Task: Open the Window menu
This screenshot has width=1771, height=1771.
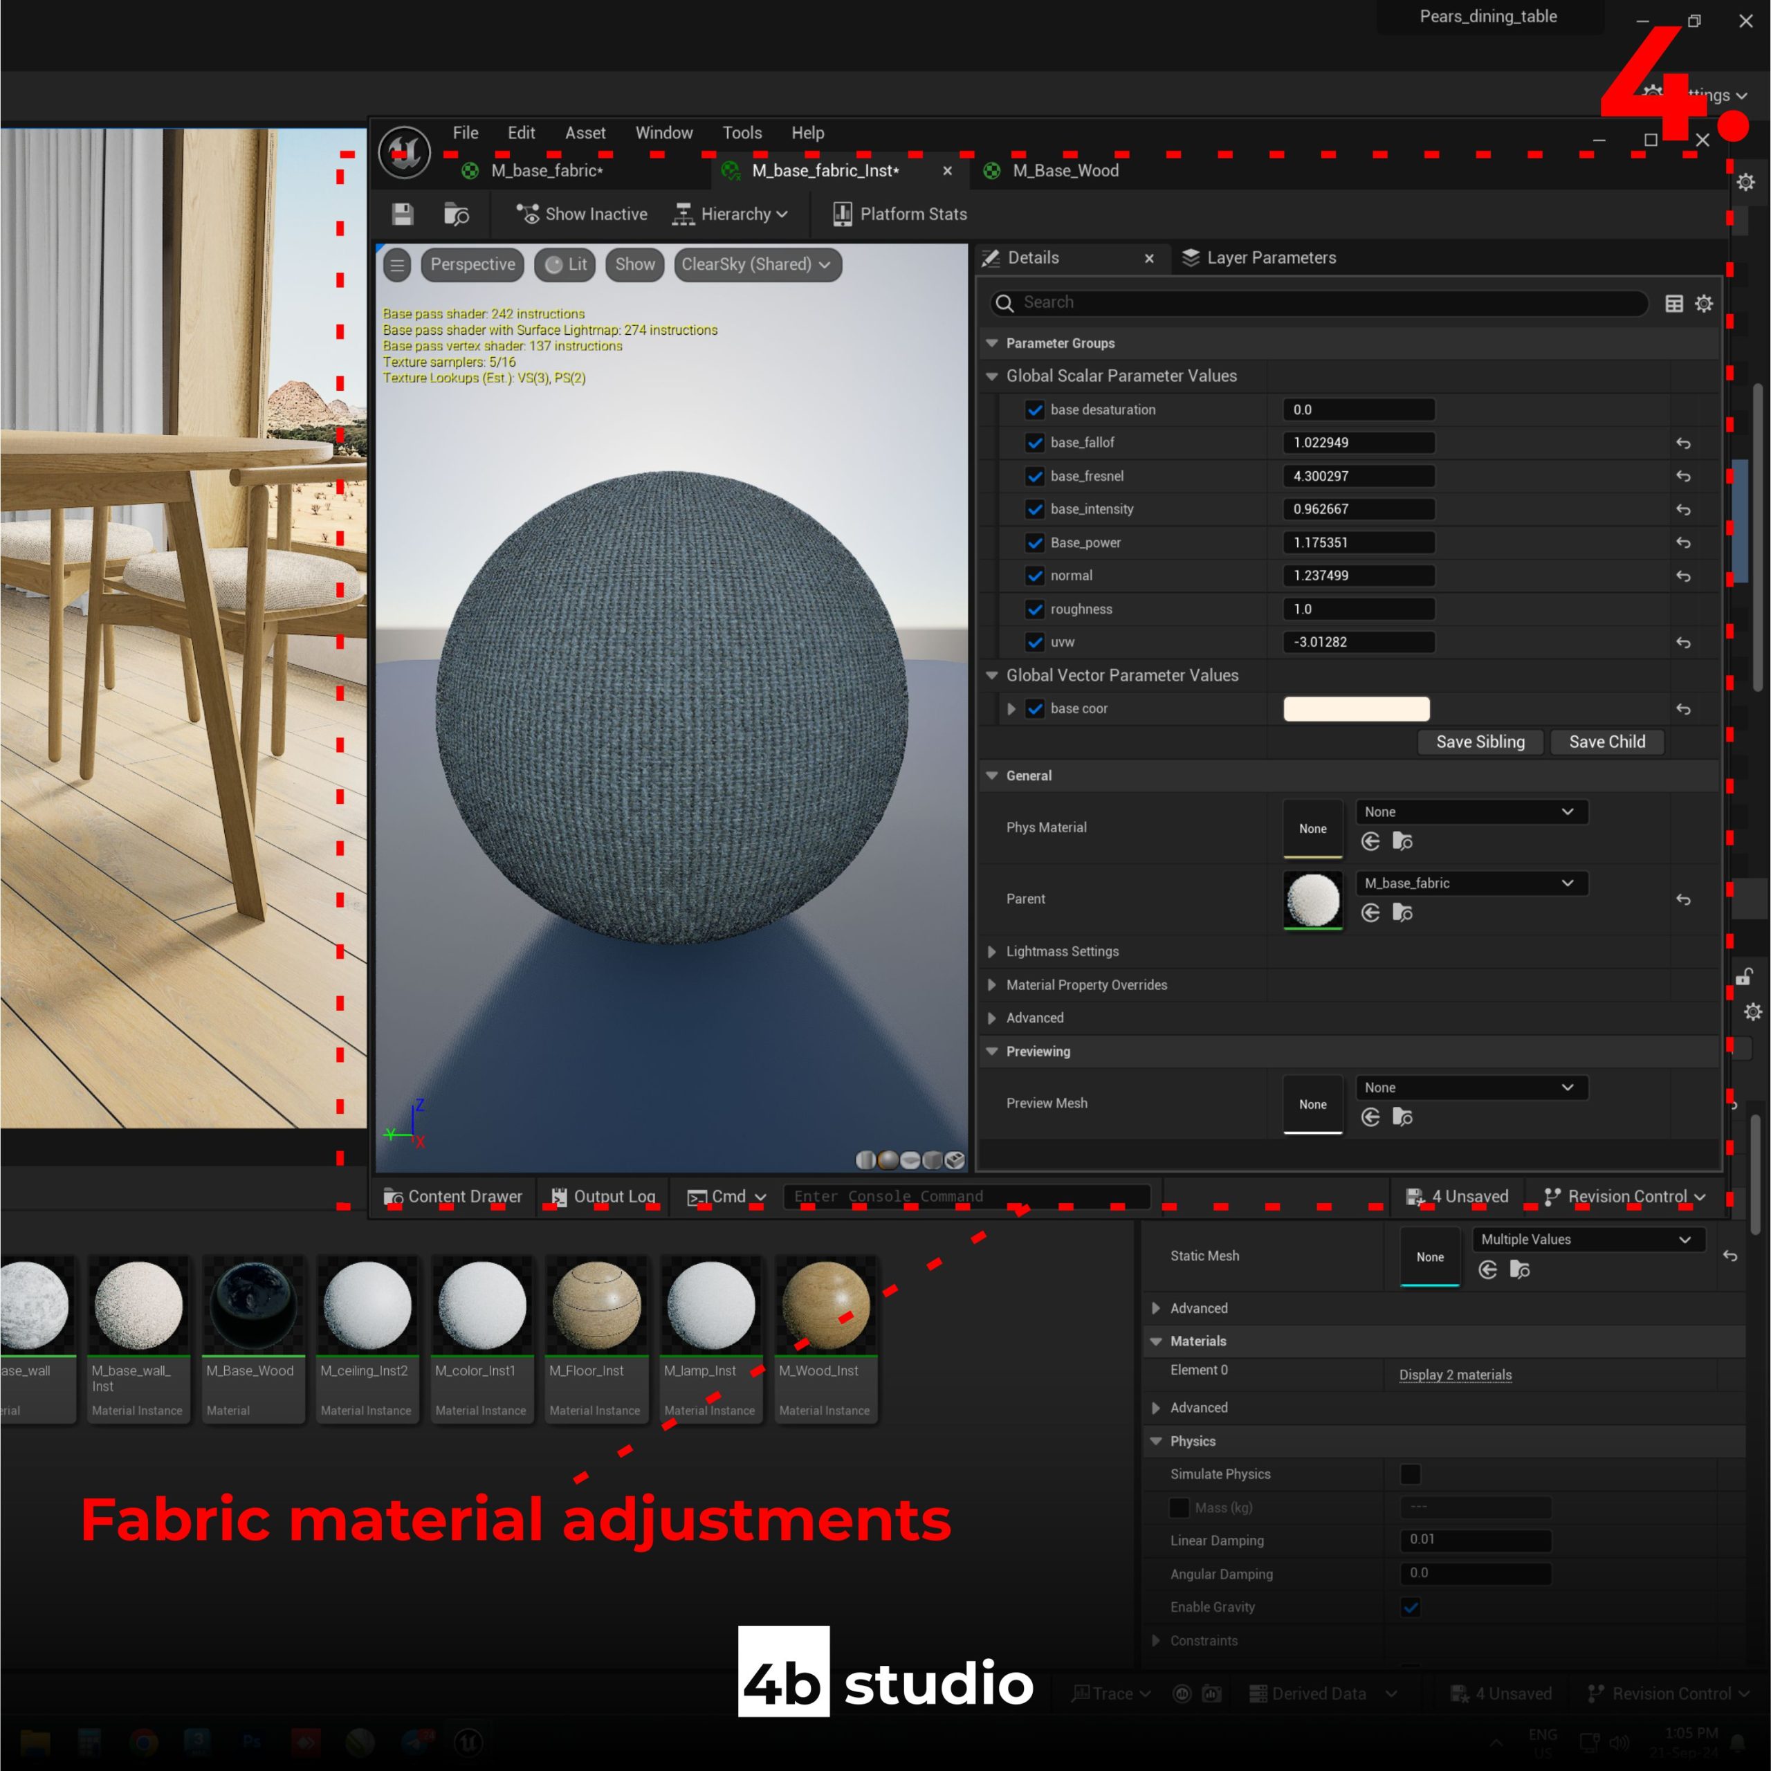Action: click(x=663, y=133)
